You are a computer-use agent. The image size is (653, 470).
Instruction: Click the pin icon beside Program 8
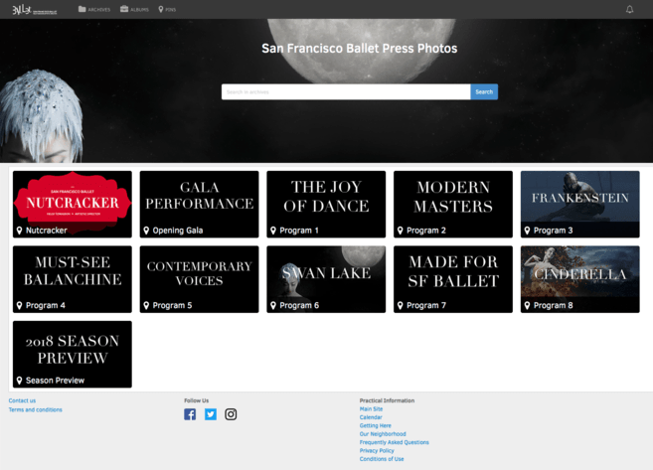click(x=527, y=306)
